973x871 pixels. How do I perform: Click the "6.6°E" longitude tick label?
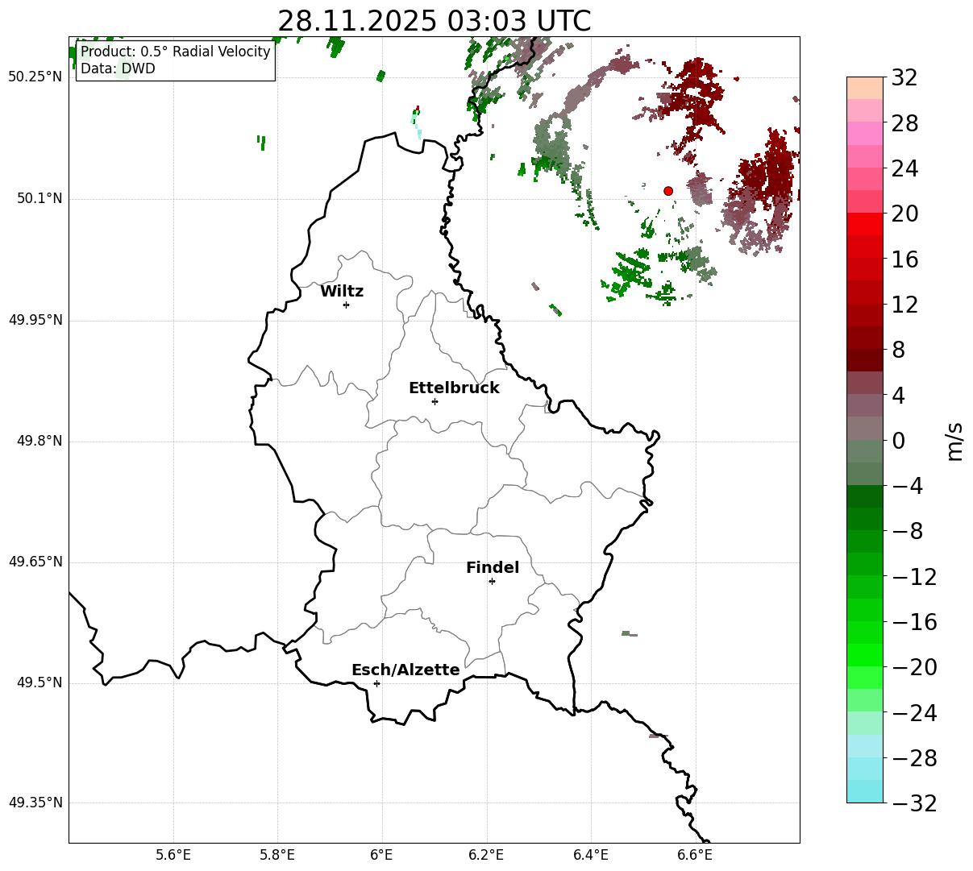[695, 855]
